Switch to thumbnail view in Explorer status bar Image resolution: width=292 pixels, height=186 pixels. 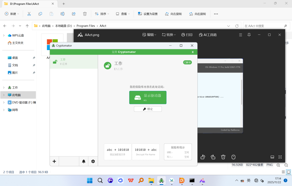pyautogui.click(x=288, y=172)
